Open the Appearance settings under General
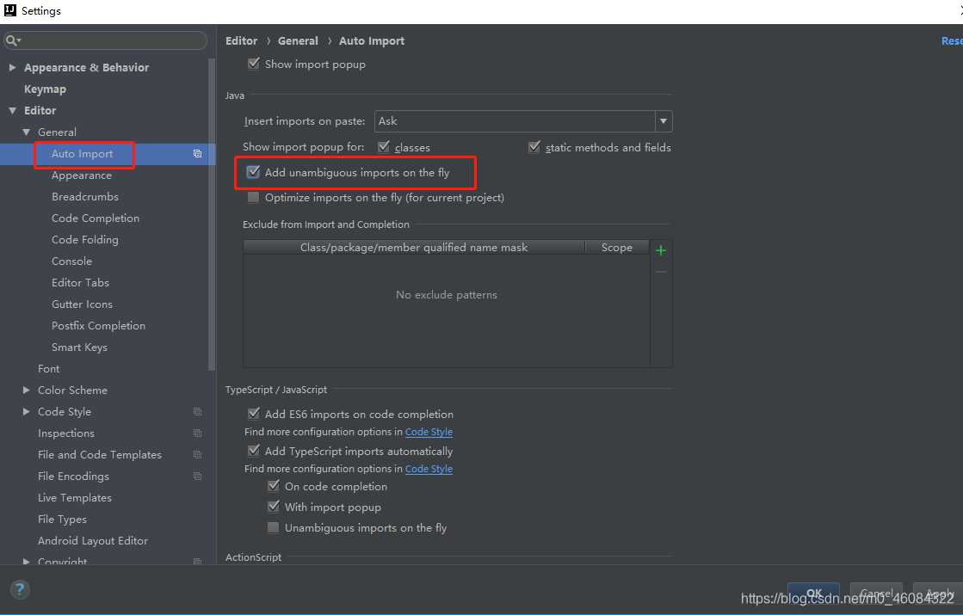963x615 pixels. [x=82, y=175]
